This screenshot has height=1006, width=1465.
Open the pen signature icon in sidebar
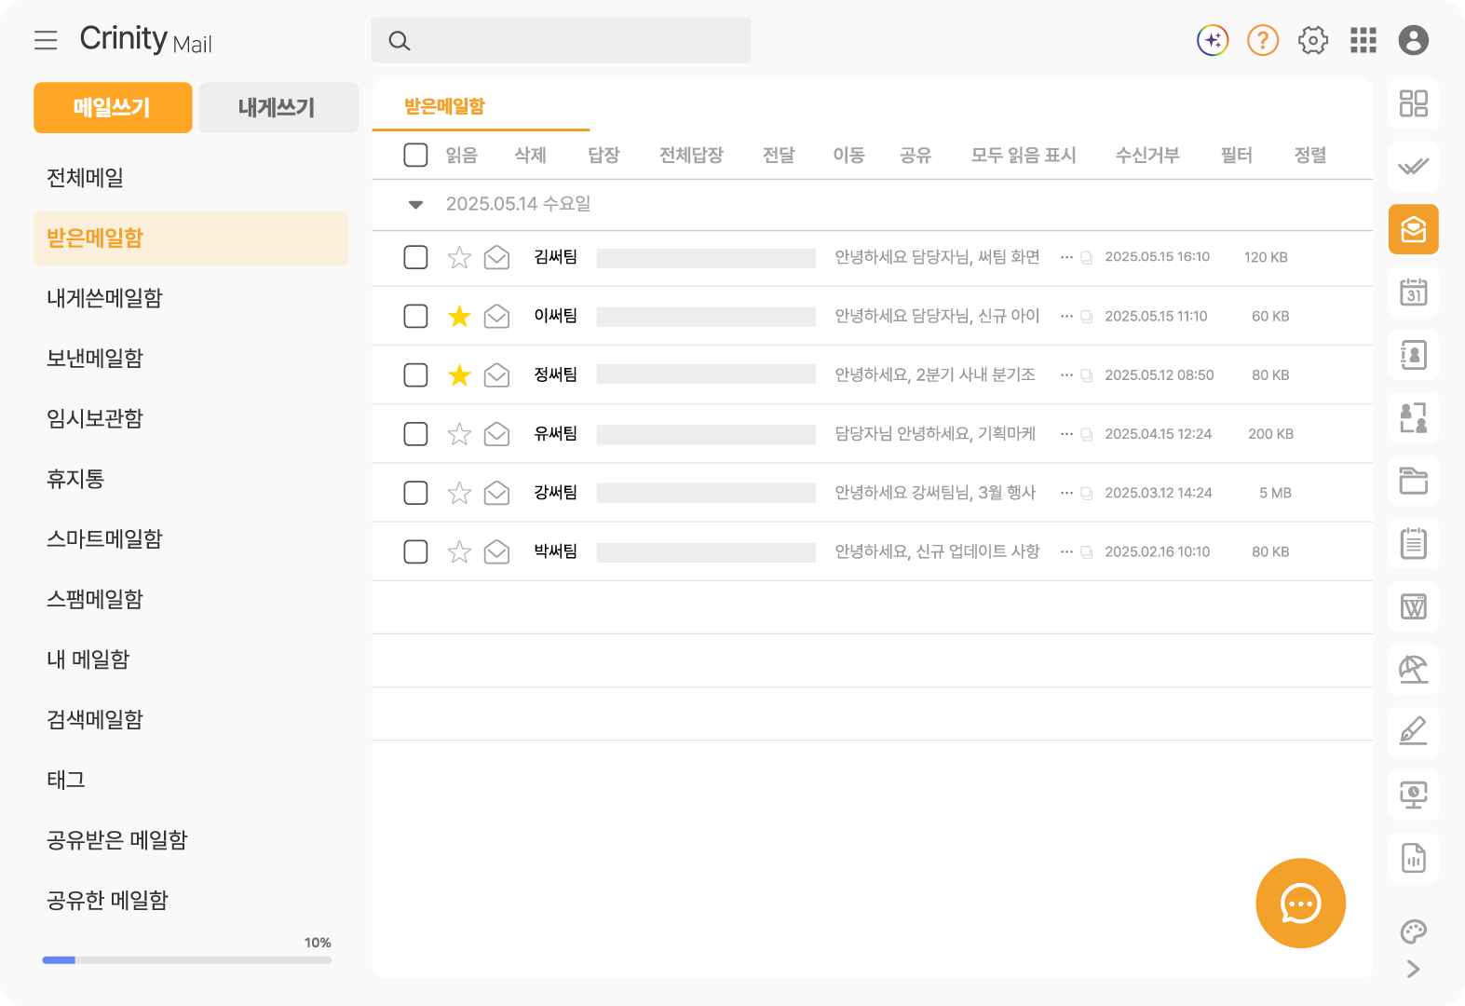point(1414,731)
